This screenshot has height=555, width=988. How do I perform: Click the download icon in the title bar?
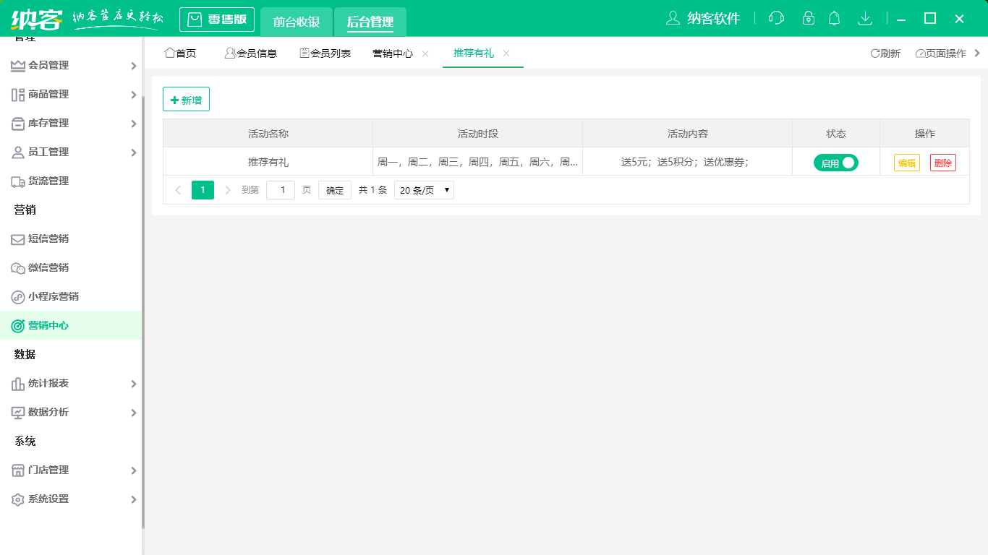pyautogui.click(x=865, y=18)
